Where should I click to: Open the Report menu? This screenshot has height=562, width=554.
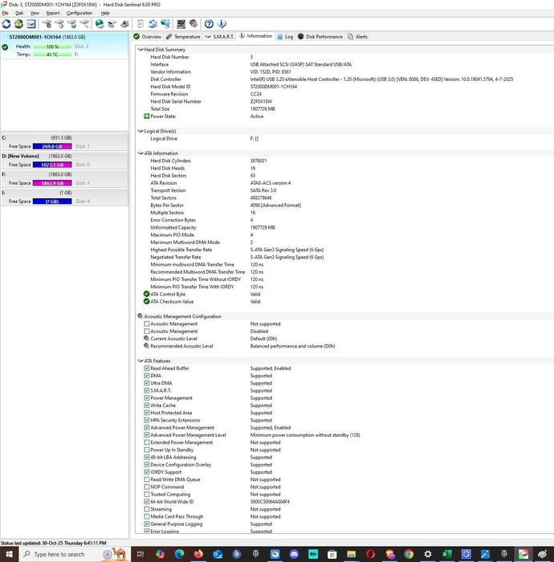tap(53, 13)
